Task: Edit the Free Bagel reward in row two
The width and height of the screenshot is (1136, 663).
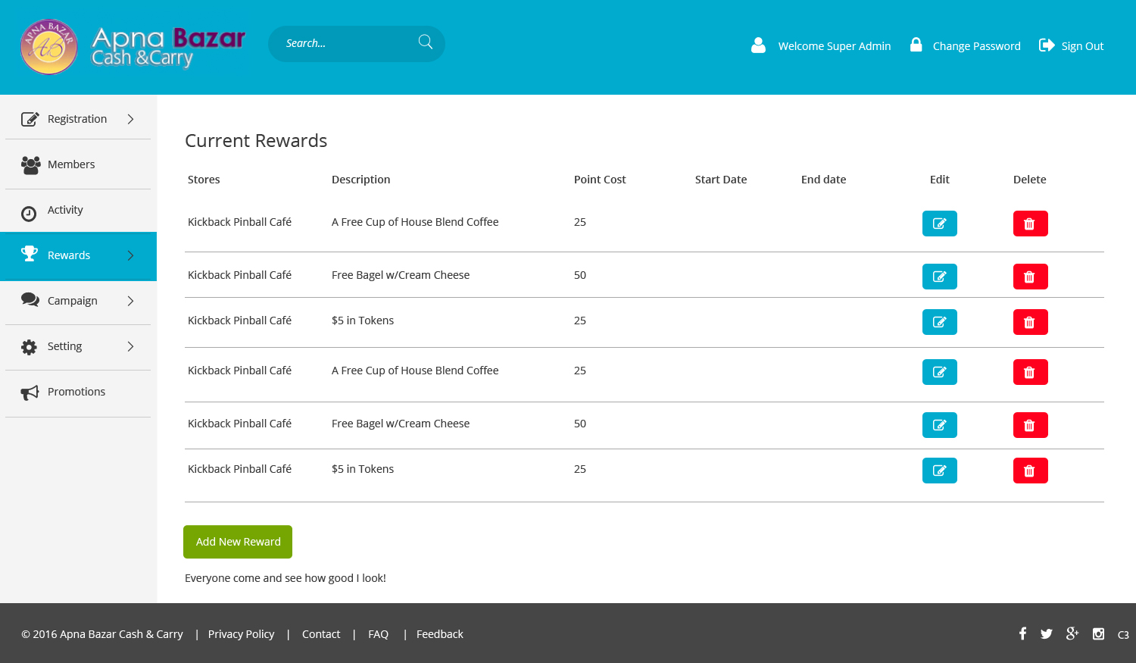Action: (939, 277)
